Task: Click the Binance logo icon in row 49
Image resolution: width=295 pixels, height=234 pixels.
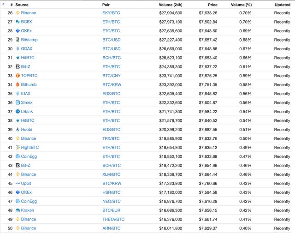Action: (18, 219)
